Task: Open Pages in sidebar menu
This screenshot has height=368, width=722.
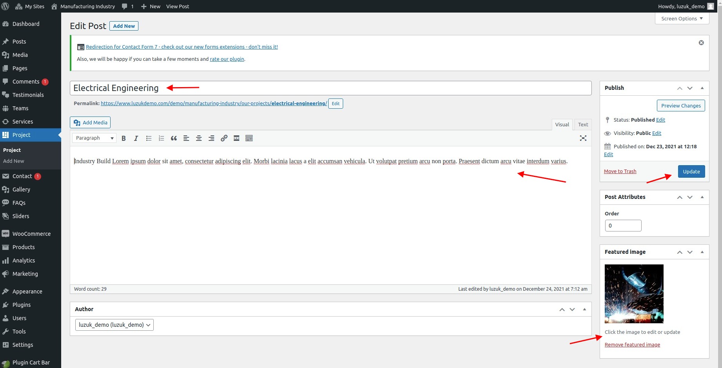Action: pyautogui.click(x=31, y=68)
